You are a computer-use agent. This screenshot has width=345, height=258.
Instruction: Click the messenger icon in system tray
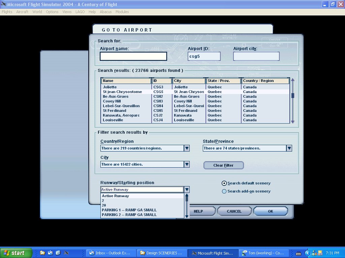[314, 253]
